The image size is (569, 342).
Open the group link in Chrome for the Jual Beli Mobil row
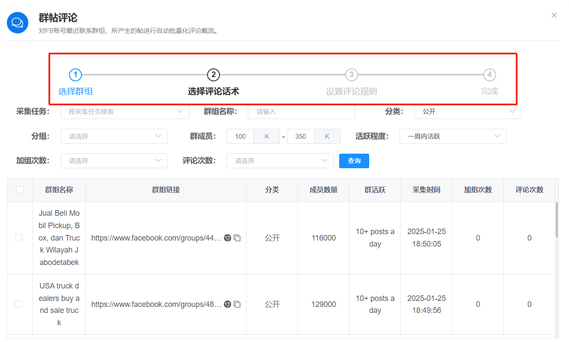pyautogui.click(x=228, y=238)
